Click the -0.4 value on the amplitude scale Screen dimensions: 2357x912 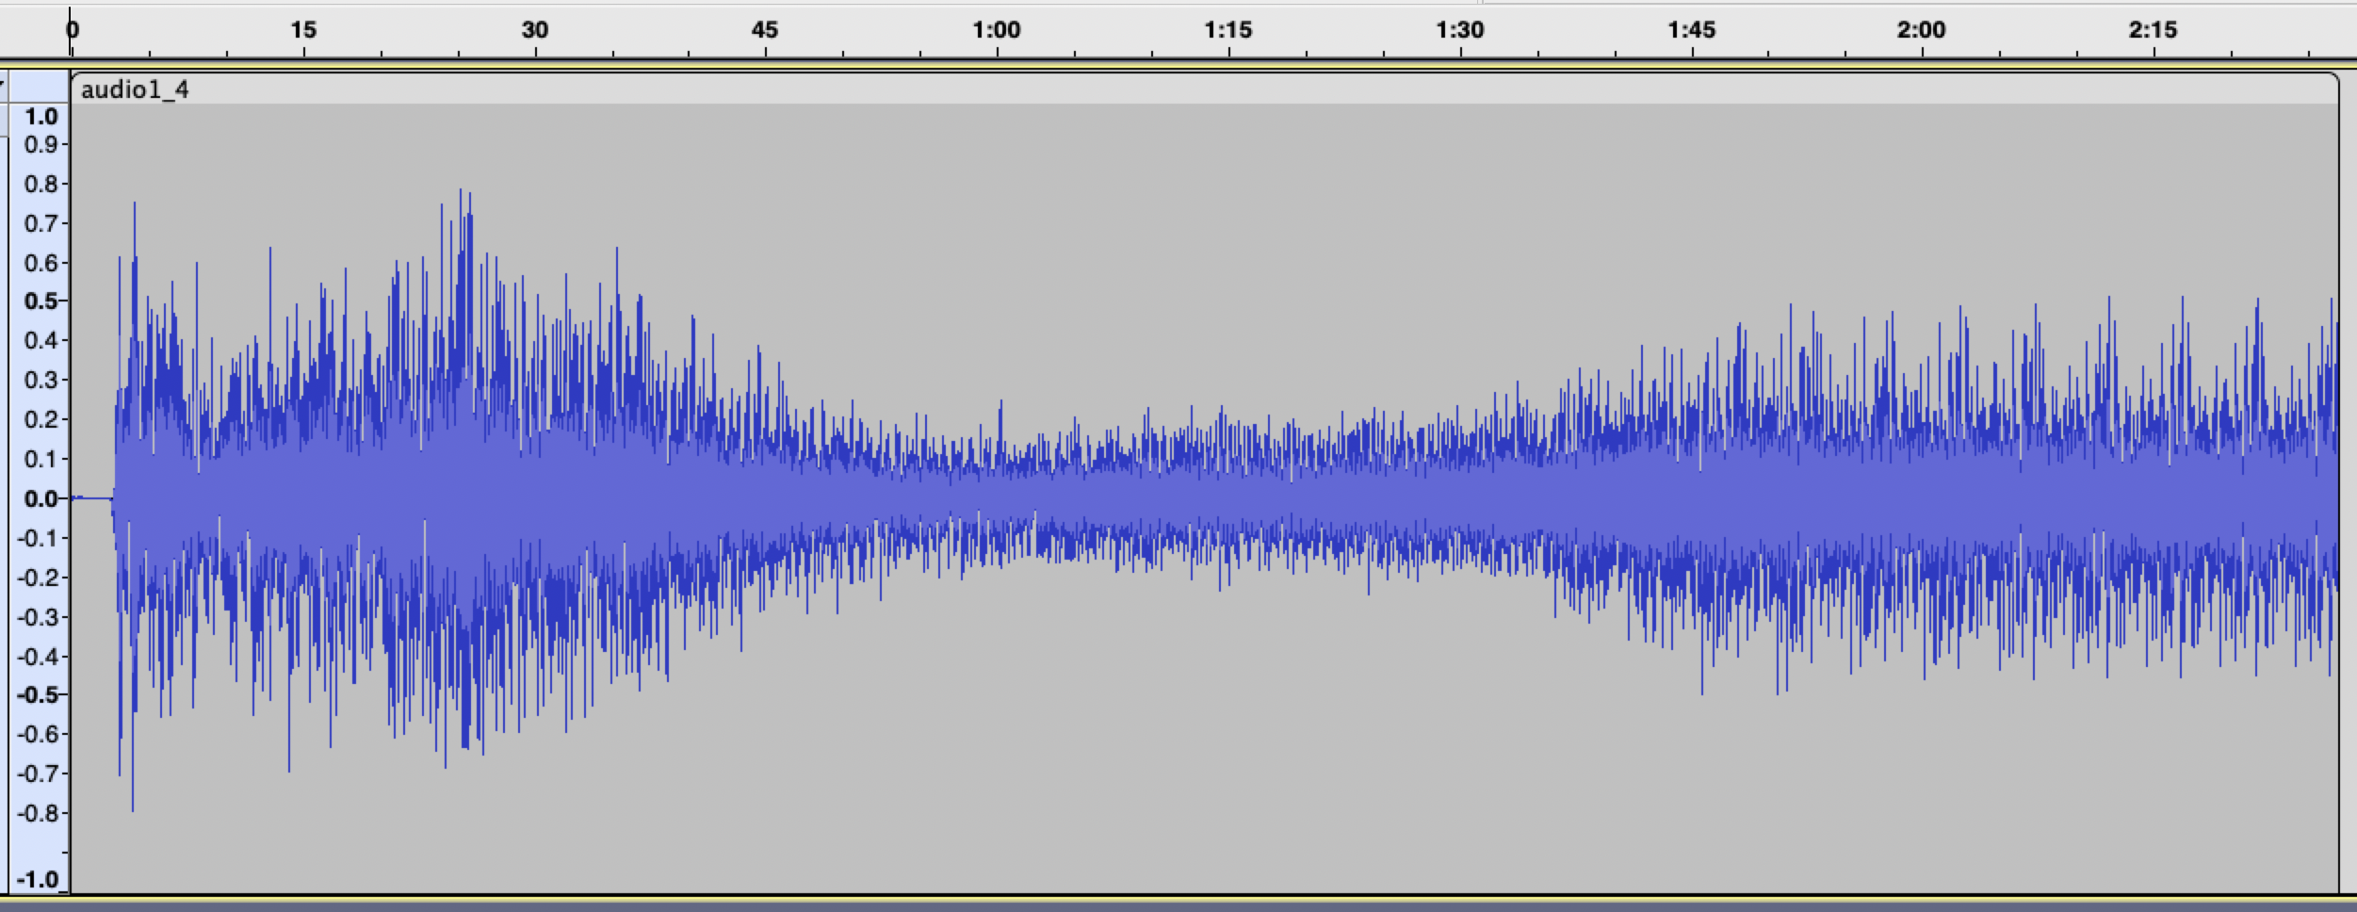pyautogui.click(x=39, y=656)
